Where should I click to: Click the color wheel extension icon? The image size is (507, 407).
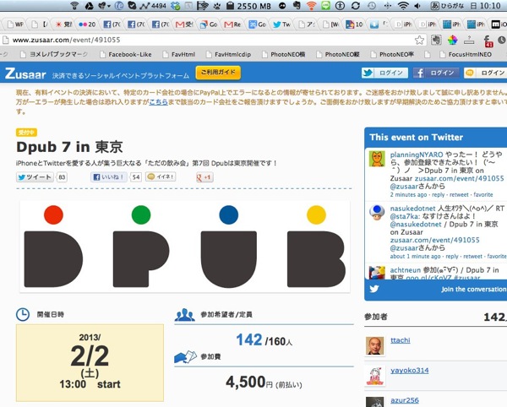coord(452,40)
